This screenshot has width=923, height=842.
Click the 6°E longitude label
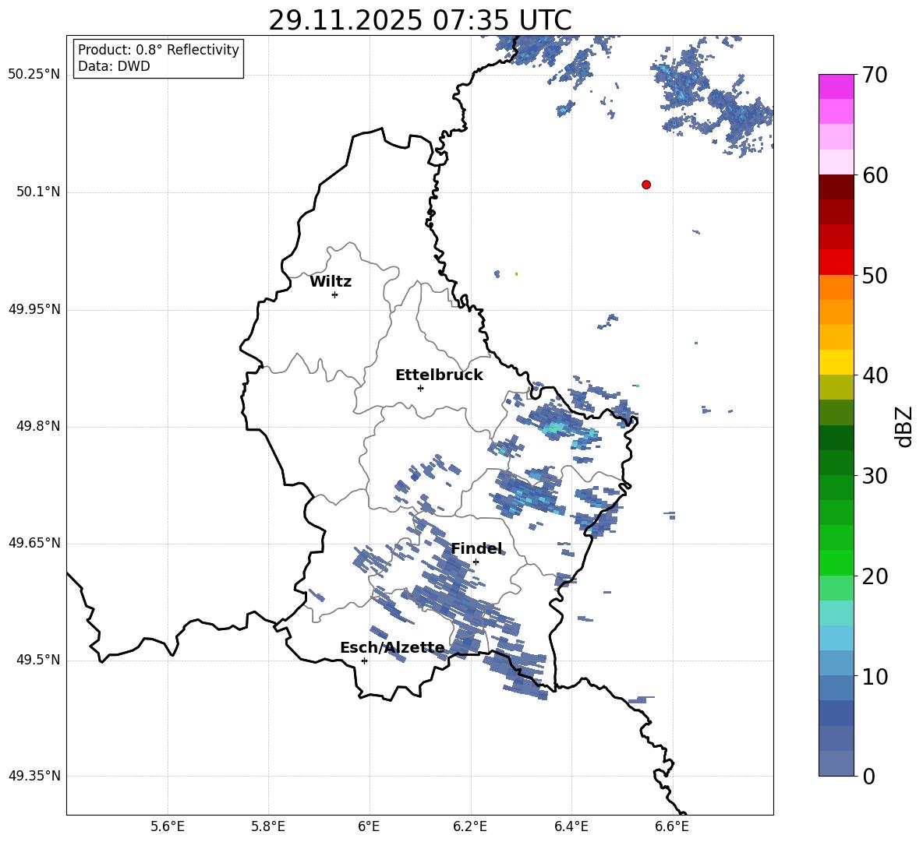click(369, 826)
